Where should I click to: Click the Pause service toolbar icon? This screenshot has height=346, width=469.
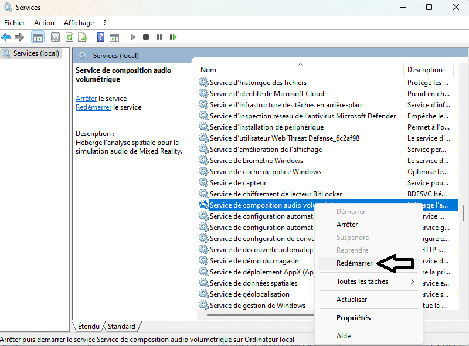pos(159,37)
